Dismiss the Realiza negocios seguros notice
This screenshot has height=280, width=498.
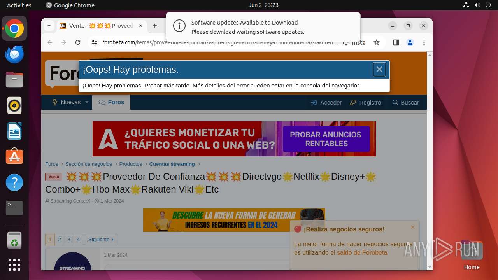(413, 227)
